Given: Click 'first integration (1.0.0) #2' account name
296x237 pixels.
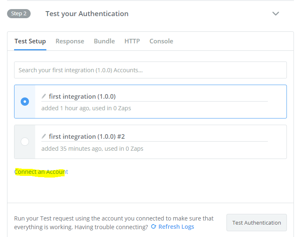Looking at the screenshot, I should click(x=87, y=137).
